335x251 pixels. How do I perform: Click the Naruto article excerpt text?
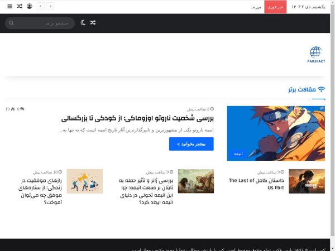(137, 130)
